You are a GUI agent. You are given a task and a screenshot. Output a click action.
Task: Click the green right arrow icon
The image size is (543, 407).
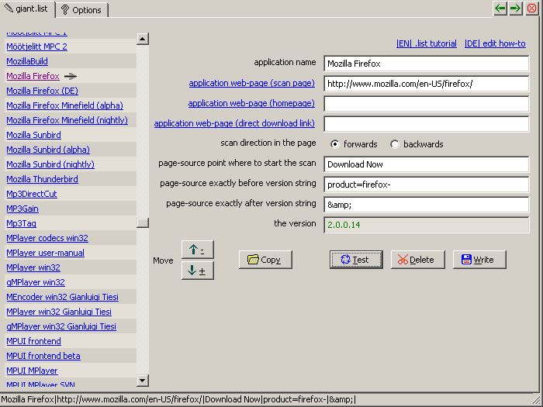coord(516,9)
